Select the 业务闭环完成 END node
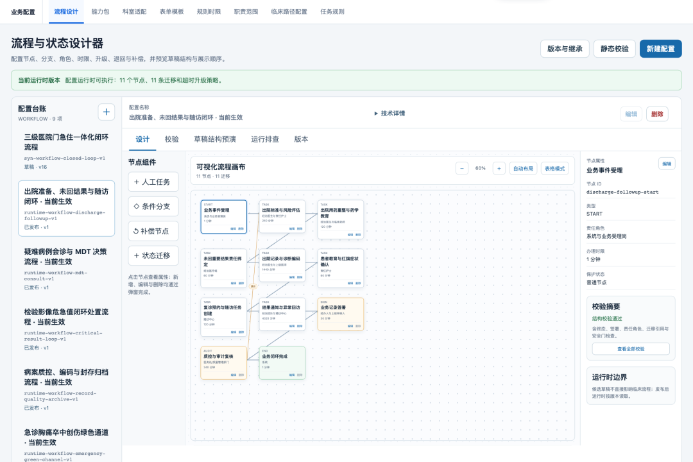Viewport: 693px width, 462px height. point(282,363)
